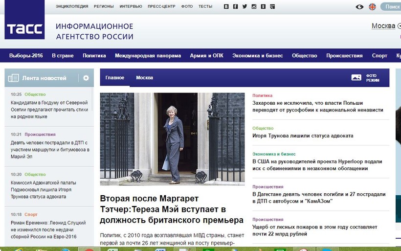
Task: Expand the Москва city selector
Action: point(385,26)
